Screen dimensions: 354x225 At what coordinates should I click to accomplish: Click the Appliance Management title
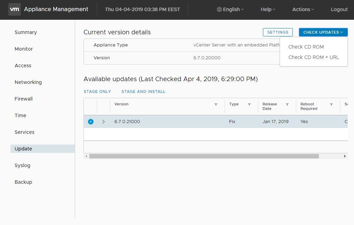tap(56, 9)
